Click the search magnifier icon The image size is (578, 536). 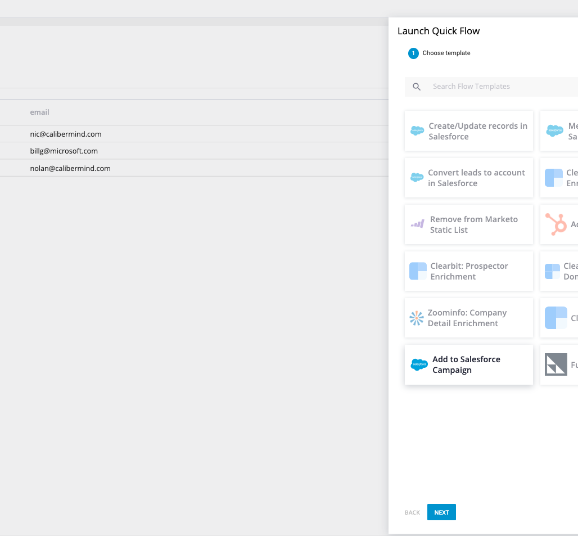pos(417,87)
